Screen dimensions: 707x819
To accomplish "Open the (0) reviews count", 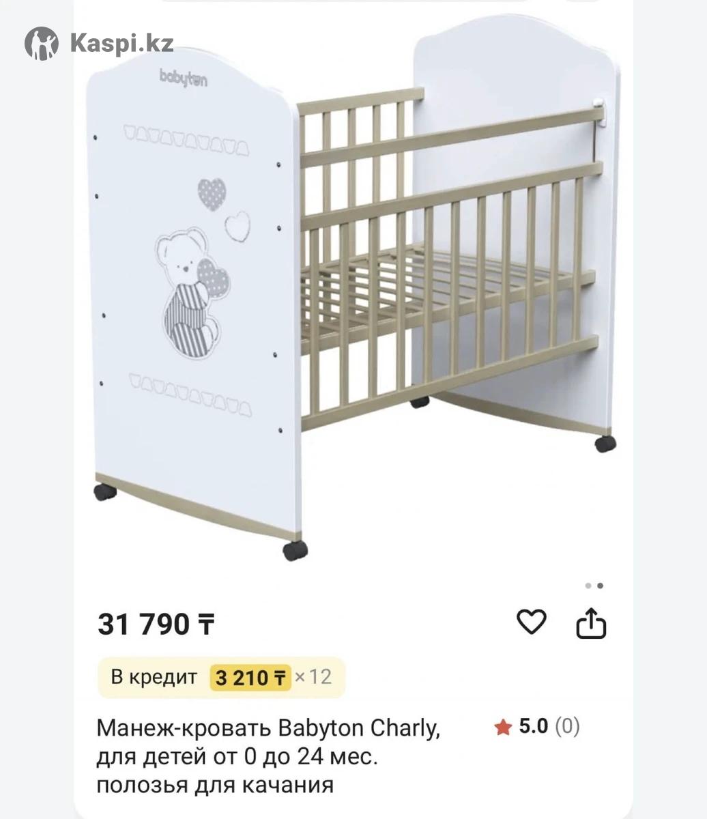I will (566, 727).
